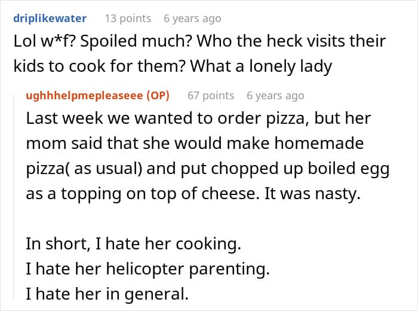Viewport: 418px width, 311px height.
Task: Click the text line starting "Lol w*f?"
Action: (x=199, y=42)
